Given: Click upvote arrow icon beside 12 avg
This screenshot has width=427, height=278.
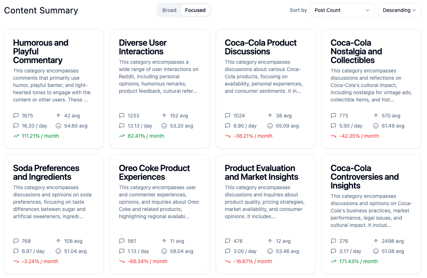Looking at the screenshot, I should click(x=270, y=241).
